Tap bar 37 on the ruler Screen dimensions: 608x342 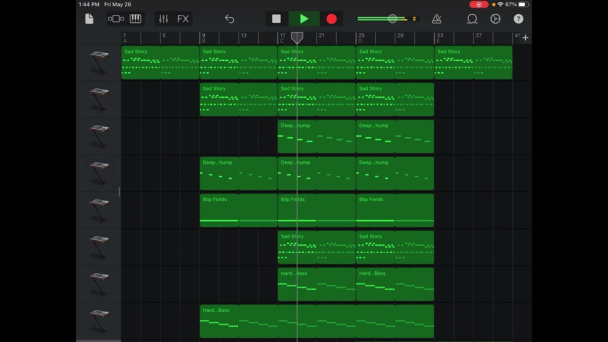click(478, 36)
